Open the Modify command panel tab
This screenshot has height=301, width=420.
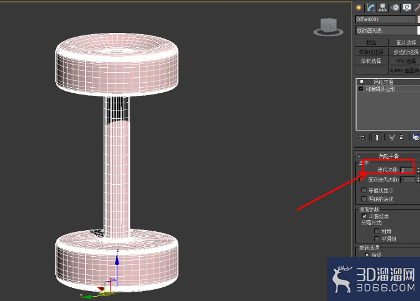pyautogui.click(x=371, y=7)
